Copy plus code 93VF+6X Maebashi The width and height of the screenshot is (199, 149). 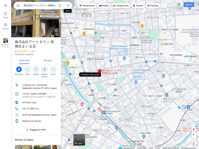coord(36,115)
